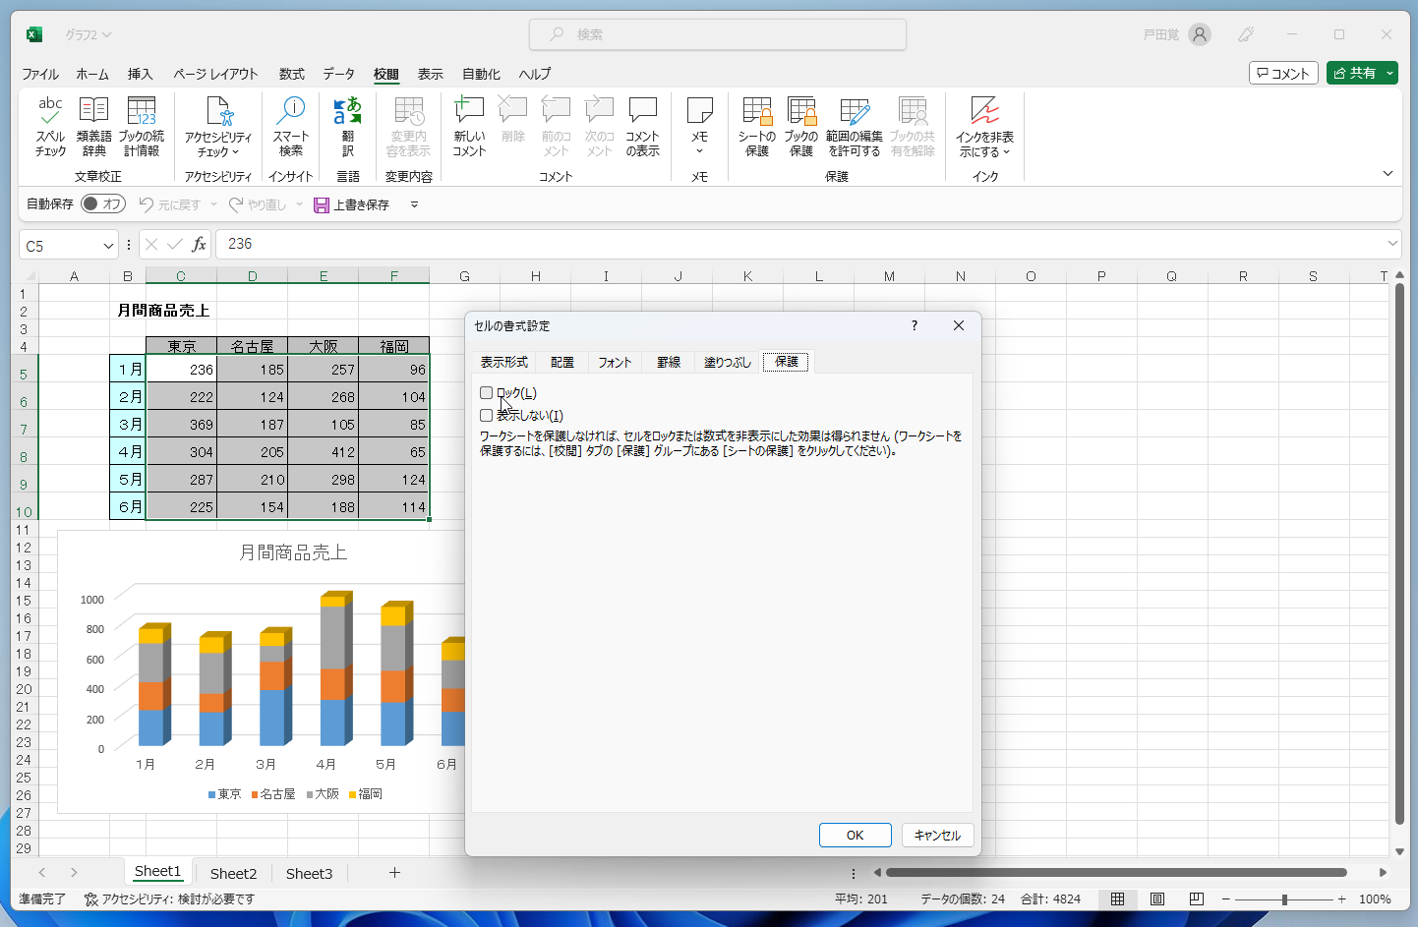The width and height of the screenshot is (1418, 927).
Task: Click the Excel app icon in title bar
Action: [x=34, y=34]
